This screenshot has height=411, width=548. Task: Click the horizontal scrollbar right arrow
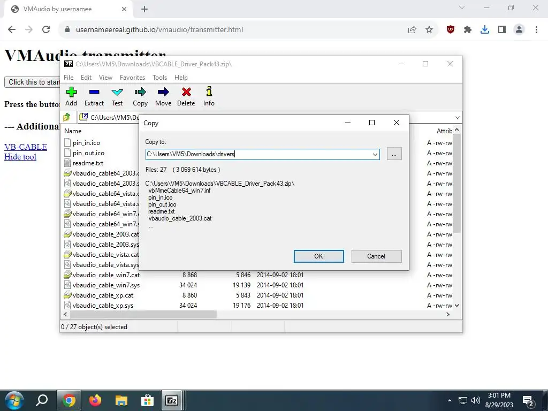(448, 315)
